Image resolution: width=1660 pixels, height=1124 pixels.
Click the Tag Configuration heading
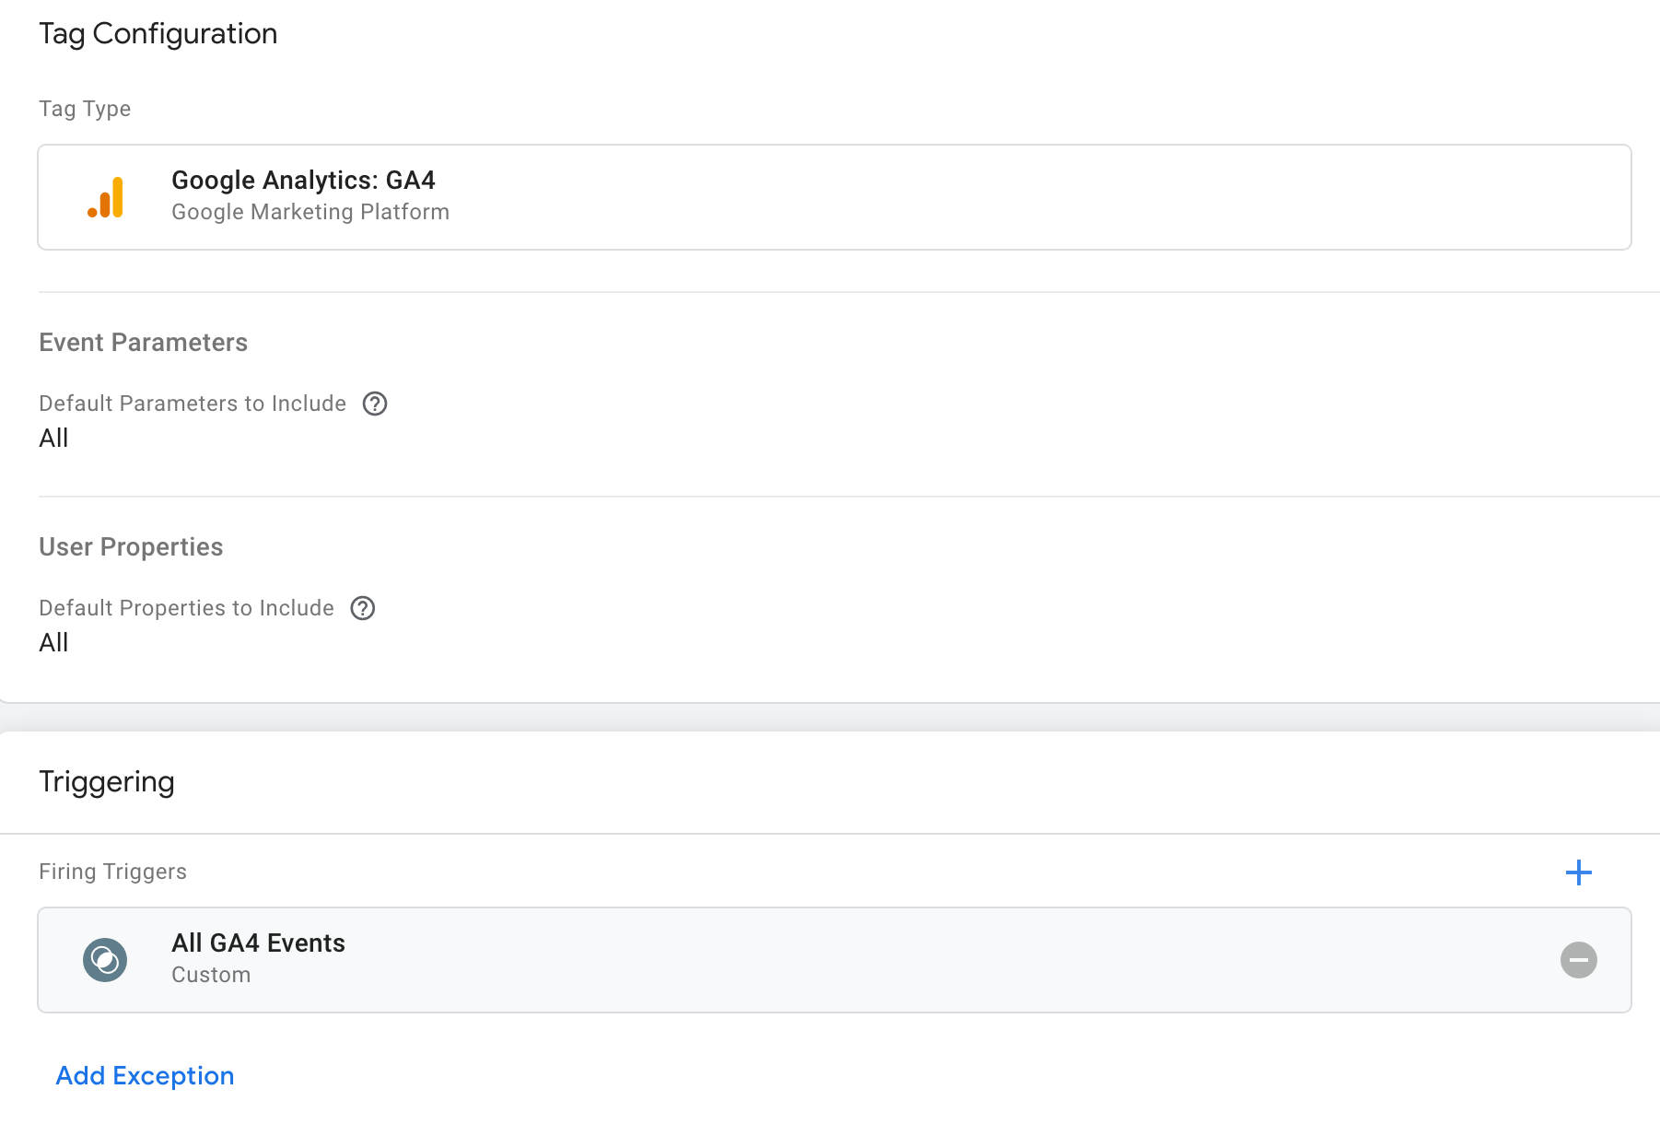[158, 33]
